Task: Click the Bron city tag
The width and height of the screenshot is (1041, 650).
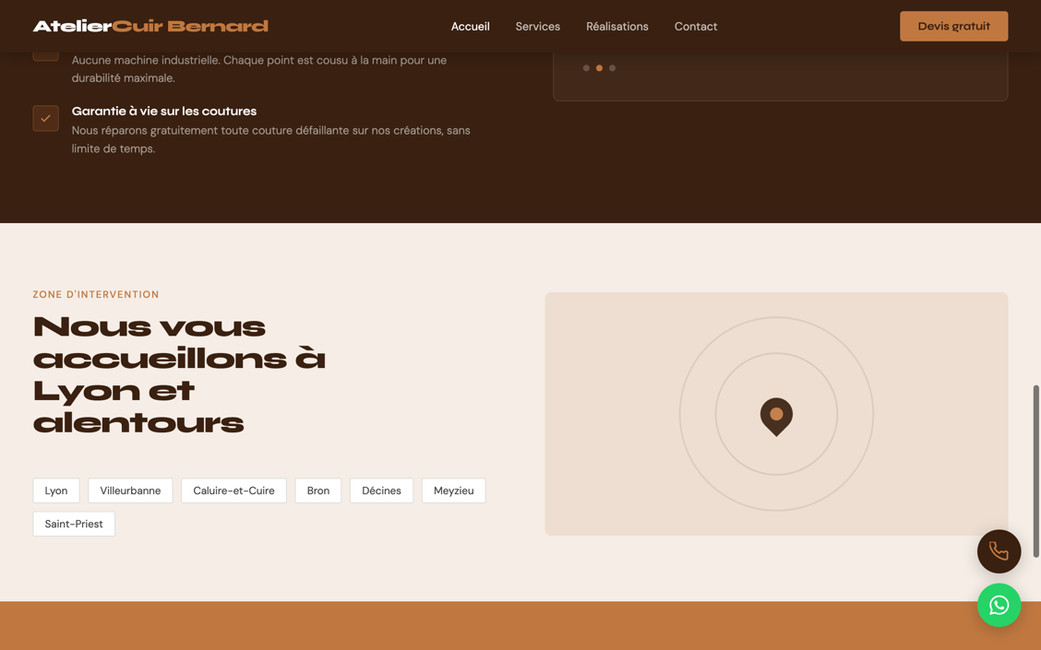Action: pyautogui.click(x=318, y=490)
